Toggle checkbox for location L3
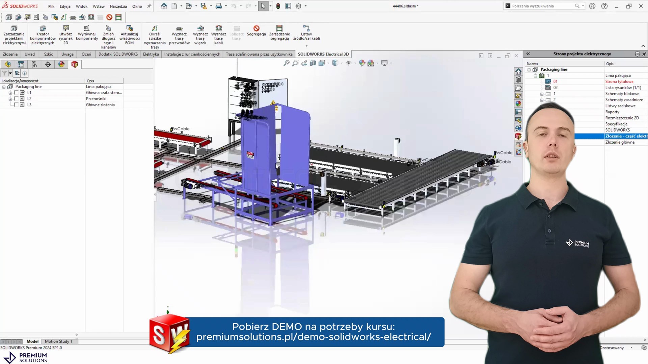 tap(16, 105)
